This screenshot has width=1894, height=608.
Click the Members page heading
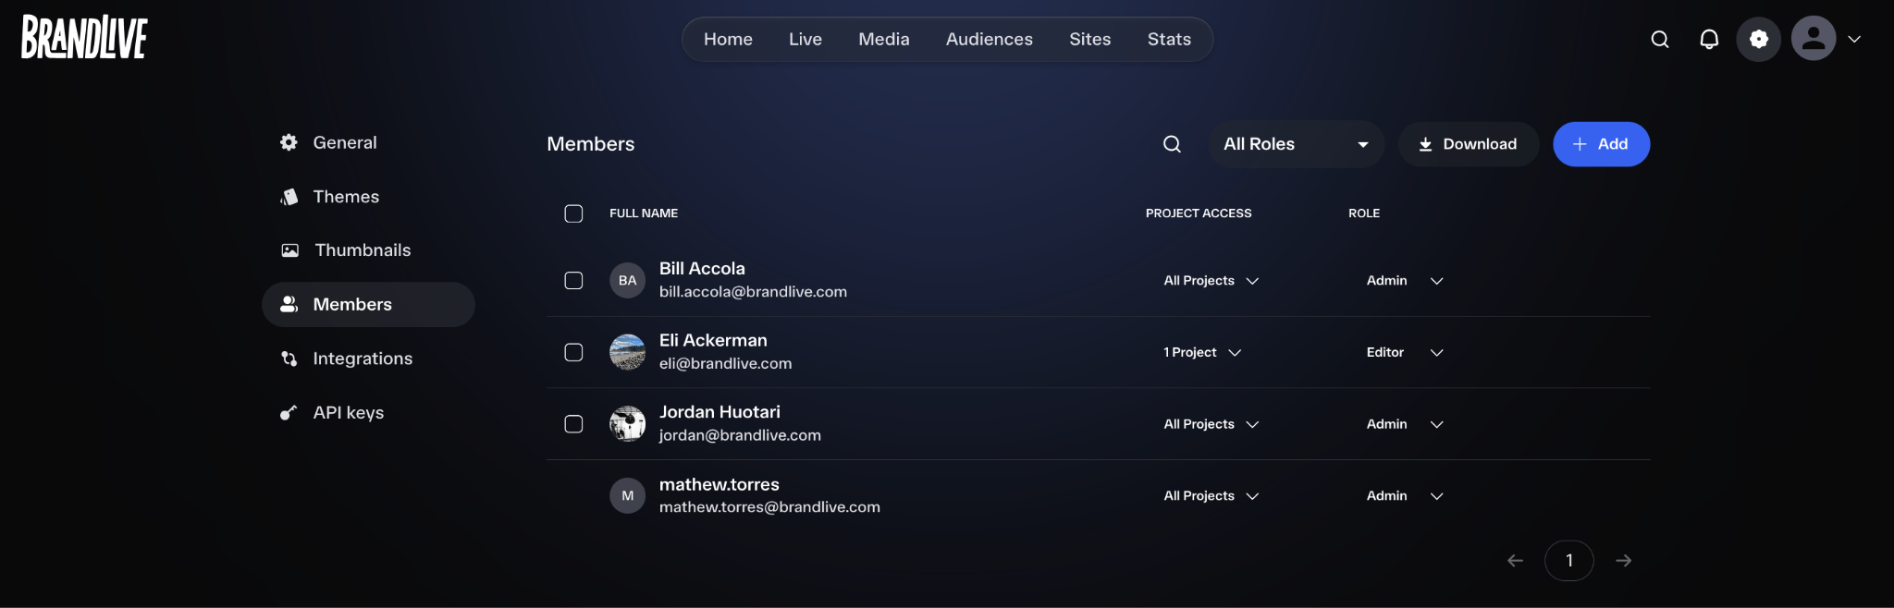pos(590,144)
